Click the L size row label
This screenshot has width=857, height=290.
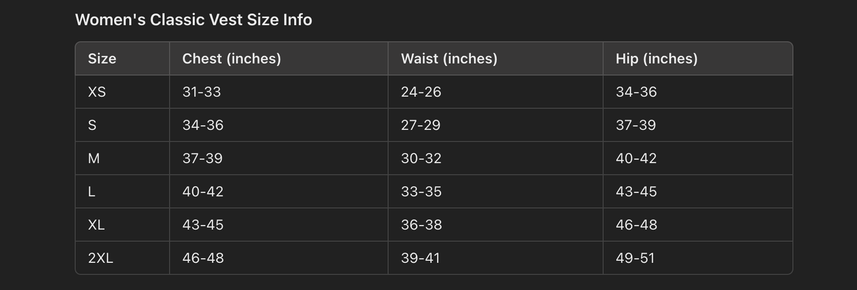point(91,191)
